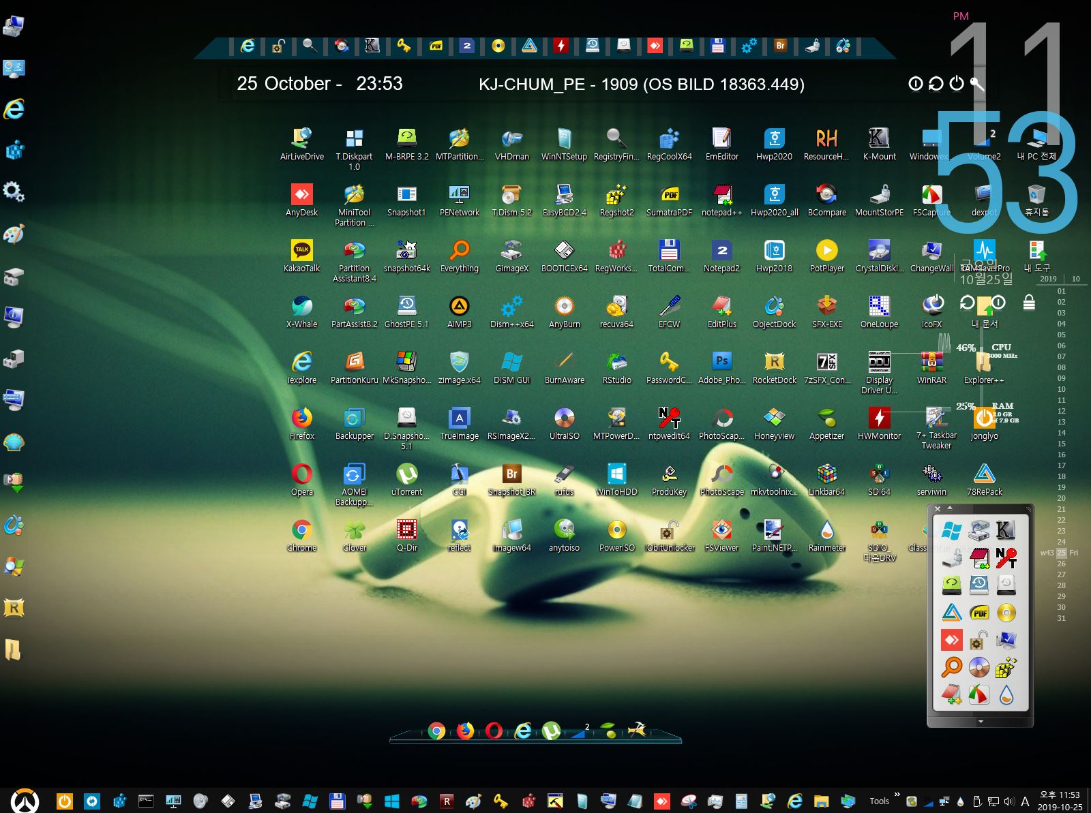
Task: Launch Internet Explorer from top dock
Action: 248,46
